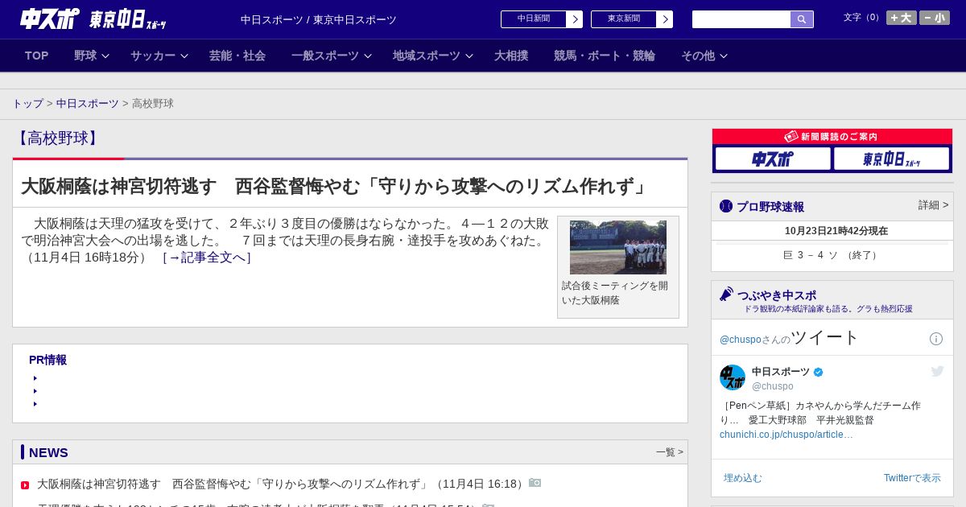Image resolution: width=966 pixels, height=507 pixels.
Task: Open 中日スポーツ Twitter account name
Action: click(781, 372)
